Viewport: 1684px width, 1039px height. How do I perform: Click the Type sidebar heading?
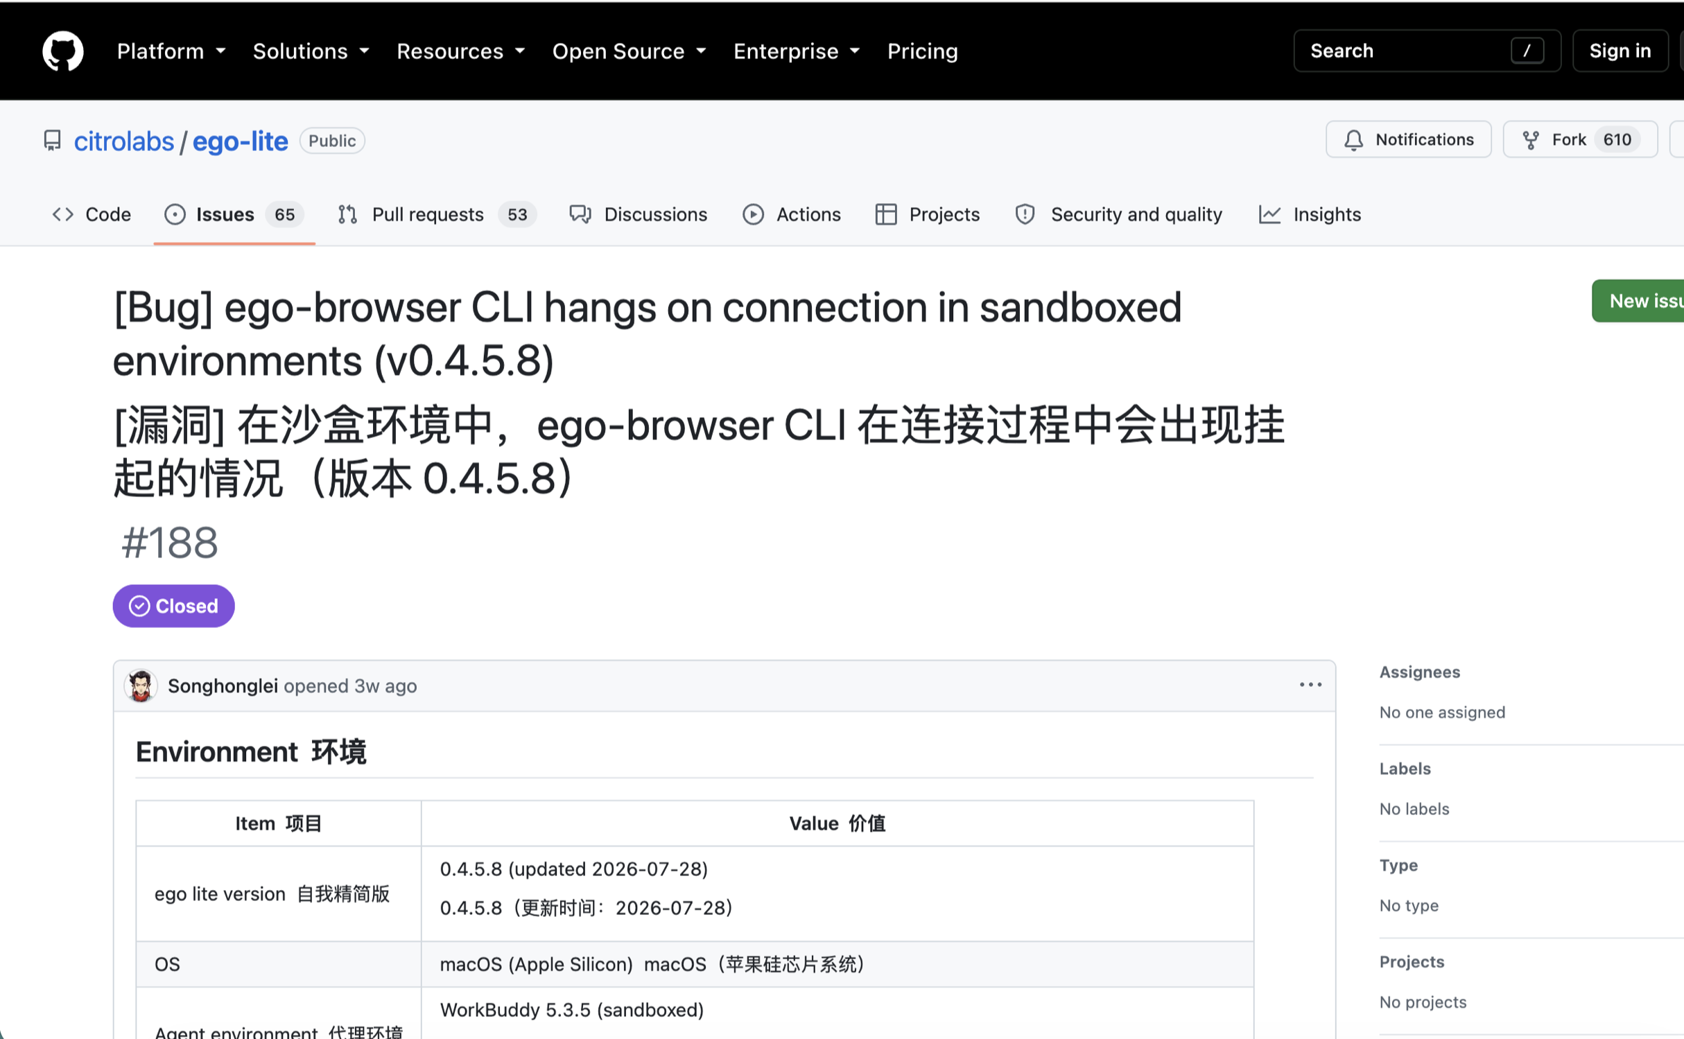[x=1398, y=865]
